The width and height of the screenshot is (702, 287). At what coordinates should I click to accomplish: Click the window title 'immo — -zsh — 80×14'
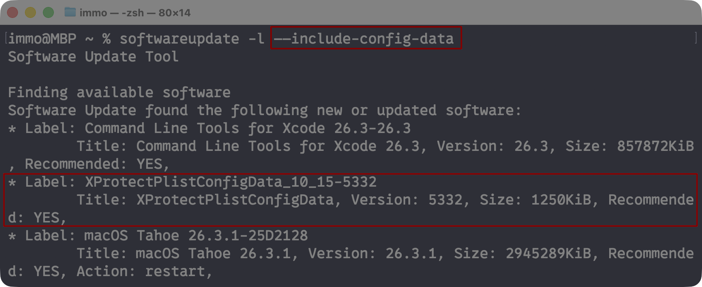[x=135, y=13]
